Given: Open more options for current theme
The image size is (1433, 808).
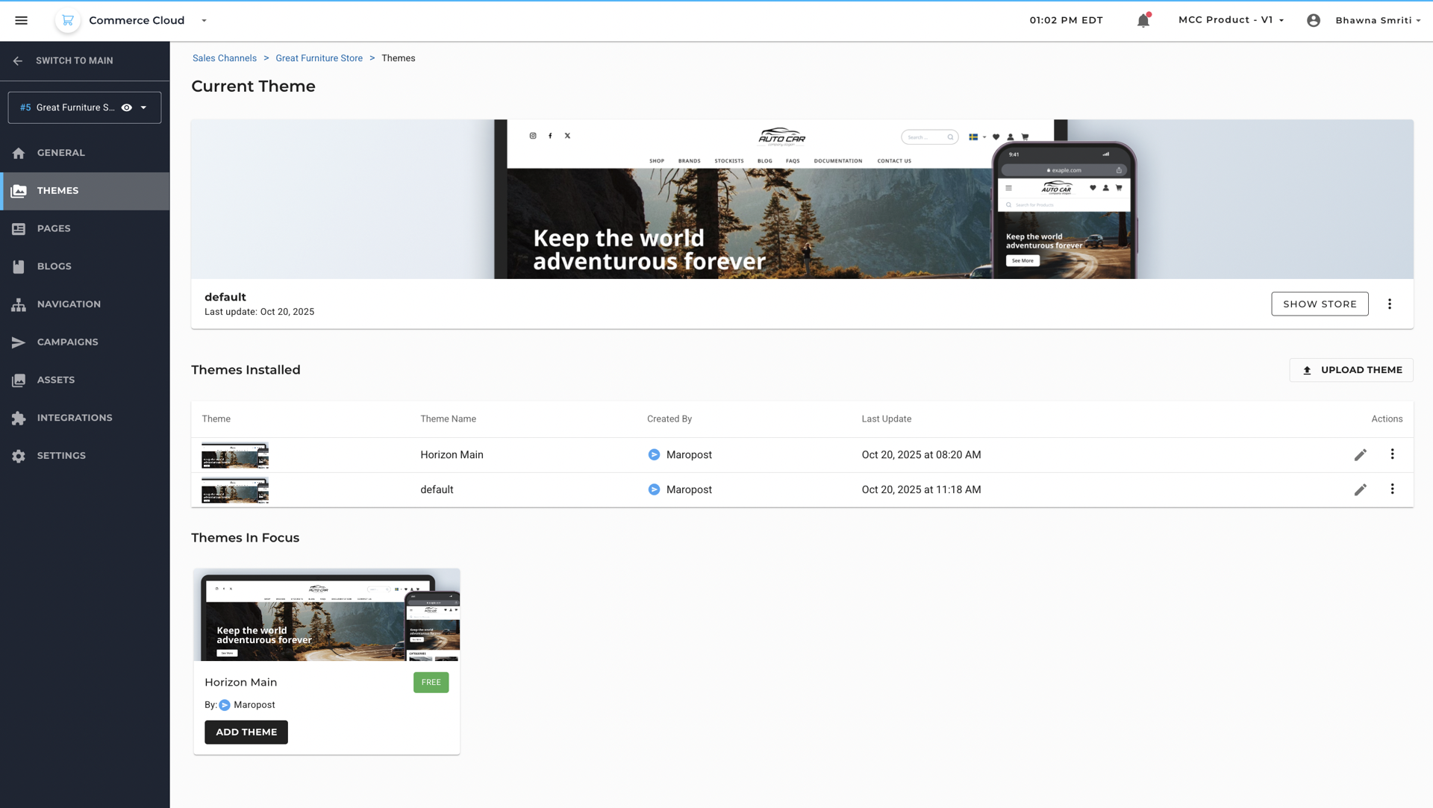Looking at the screenshot, I should [1389, 304].
